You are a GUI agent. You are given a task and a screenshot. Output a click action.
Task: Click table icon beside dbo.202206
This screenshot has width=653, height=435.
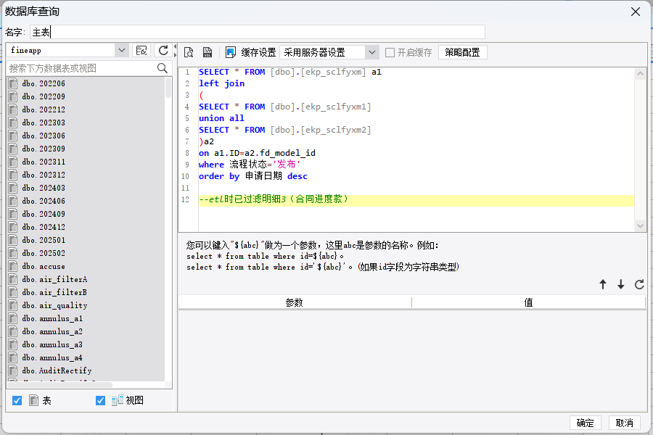point(13,83)
